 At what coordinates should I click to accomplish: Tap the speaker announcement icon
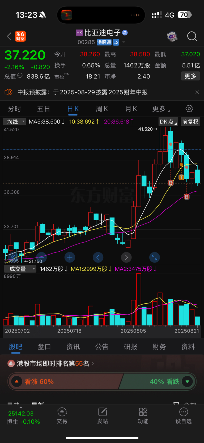click(x=8, y=92)
